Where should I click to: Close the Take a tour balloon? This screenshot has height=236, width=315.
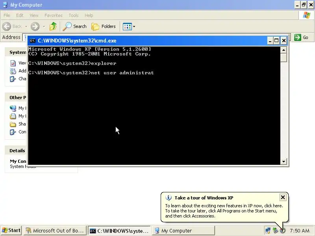(x=283, y=197)
